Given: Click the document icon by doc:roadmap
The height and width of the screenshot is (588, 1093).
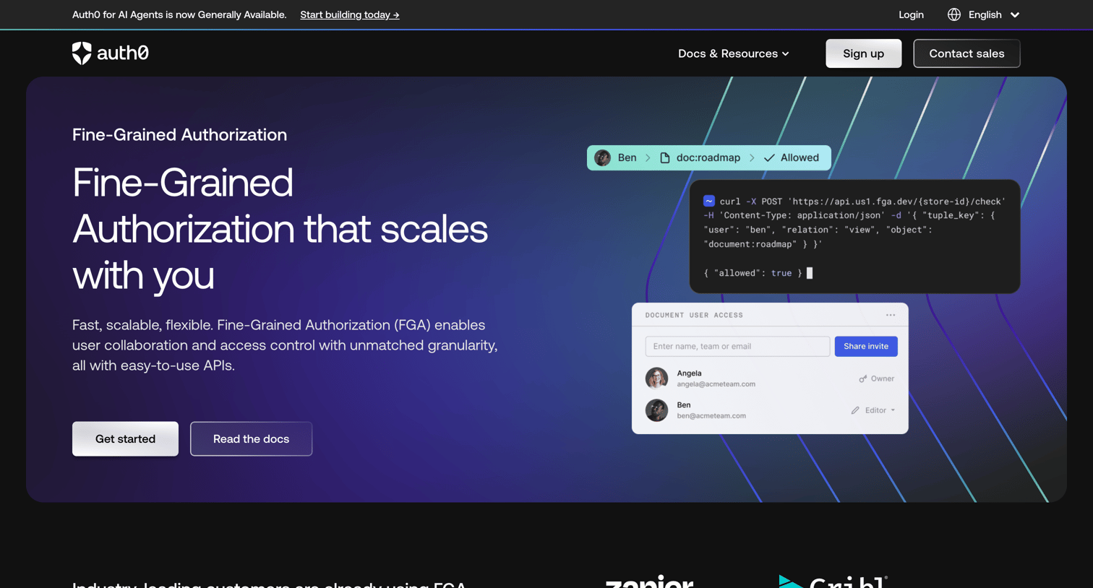Looking at the screenshot, I should (665, 157).
